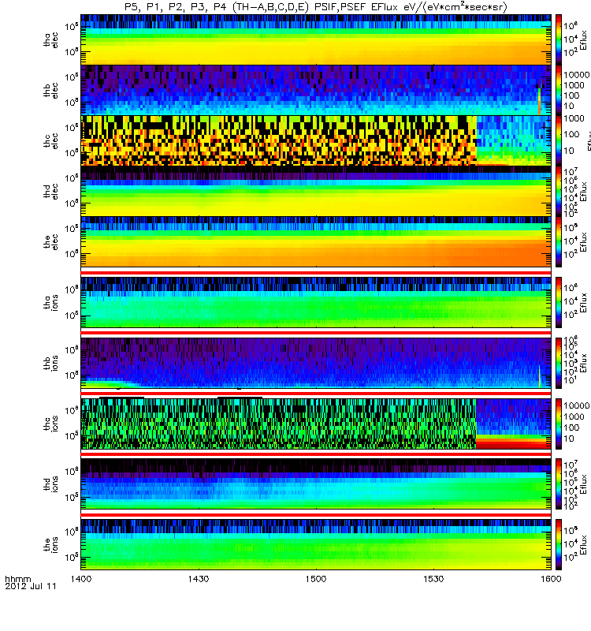The image size is (591, 631).
Task: Click the second black bar above thc ions
Action: (x=240, y=398)
